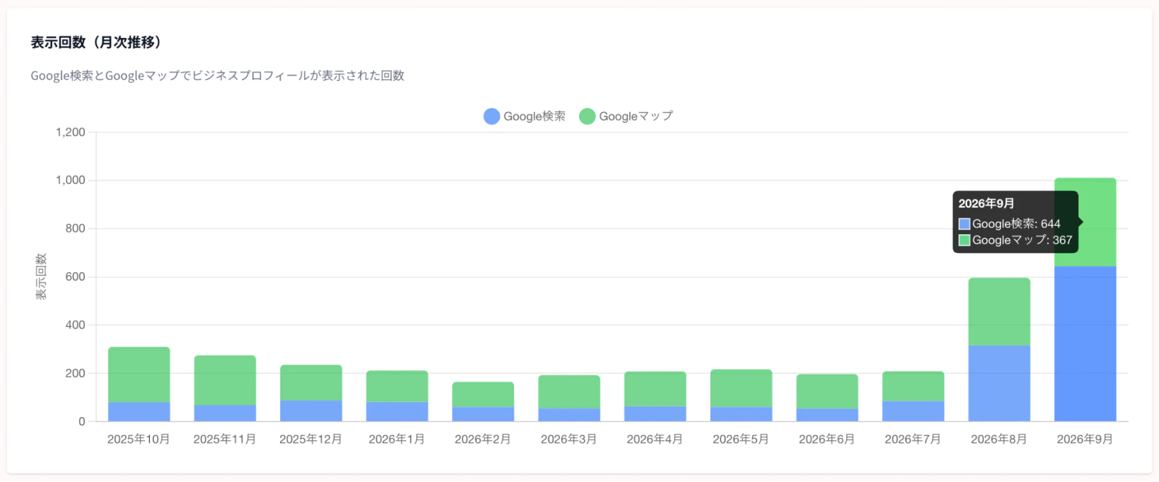Click the 2026年2月 green bar segment

(x=483, y=394)
